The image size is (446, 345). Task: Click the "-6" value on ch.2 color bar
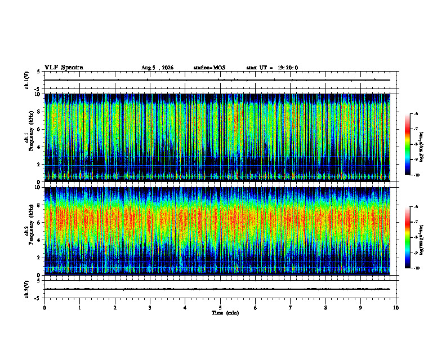[x=416, y=207]
